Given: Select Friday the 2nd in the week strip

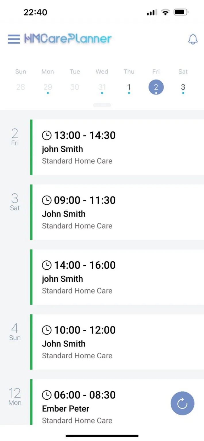Looking at the screenshot, I should [x=156, y=87].
